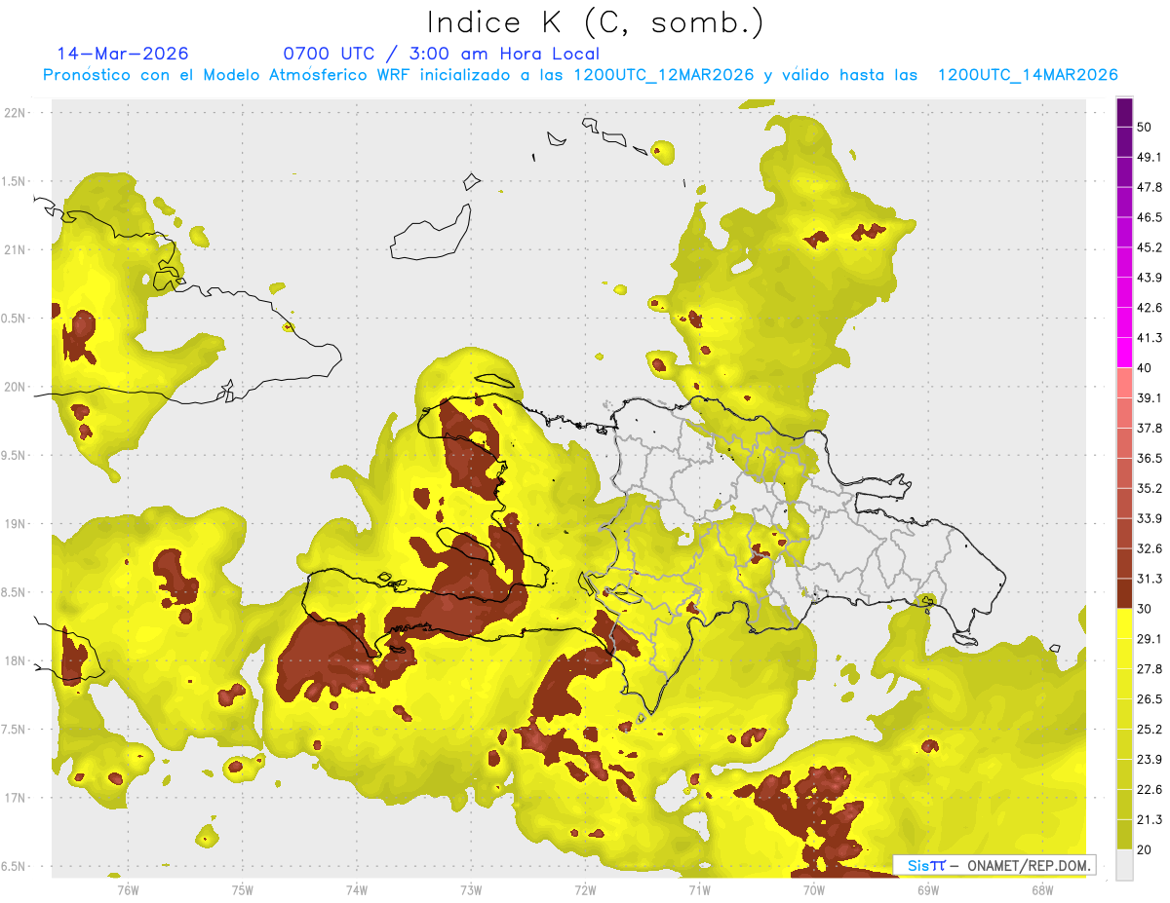Screen dimensions: 1170x903
Task: Click the '32.6' legend value
Action: pyautogui.click(x=1150, y=548)
